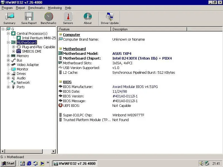Launch Internet Explorer from quick launch
Viewport: 223px width, 167px height.
pyautogui.click(x=29, y=163)
